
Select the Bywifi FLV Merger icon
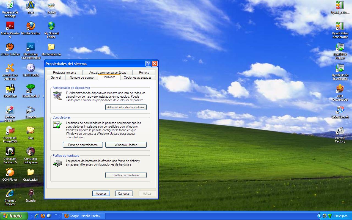pos(340,51)
